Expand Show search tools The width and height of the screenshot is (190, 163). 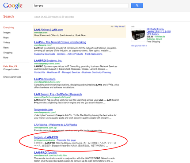tap(12, 77)
